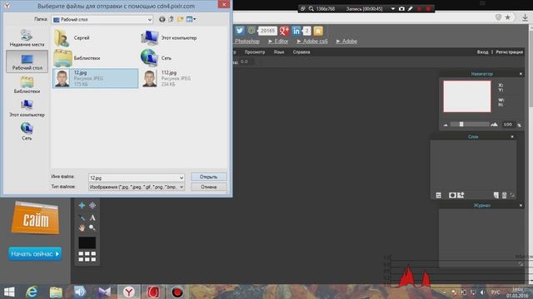Open the black foreground color swatch

pyautogui.click(x=87, y=243)
